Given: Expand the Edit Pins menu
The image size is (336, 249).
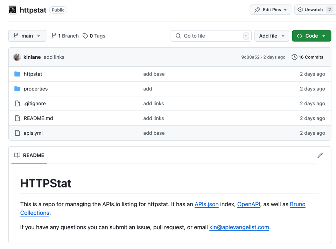Looking at the screenshot, I should 270,10.
